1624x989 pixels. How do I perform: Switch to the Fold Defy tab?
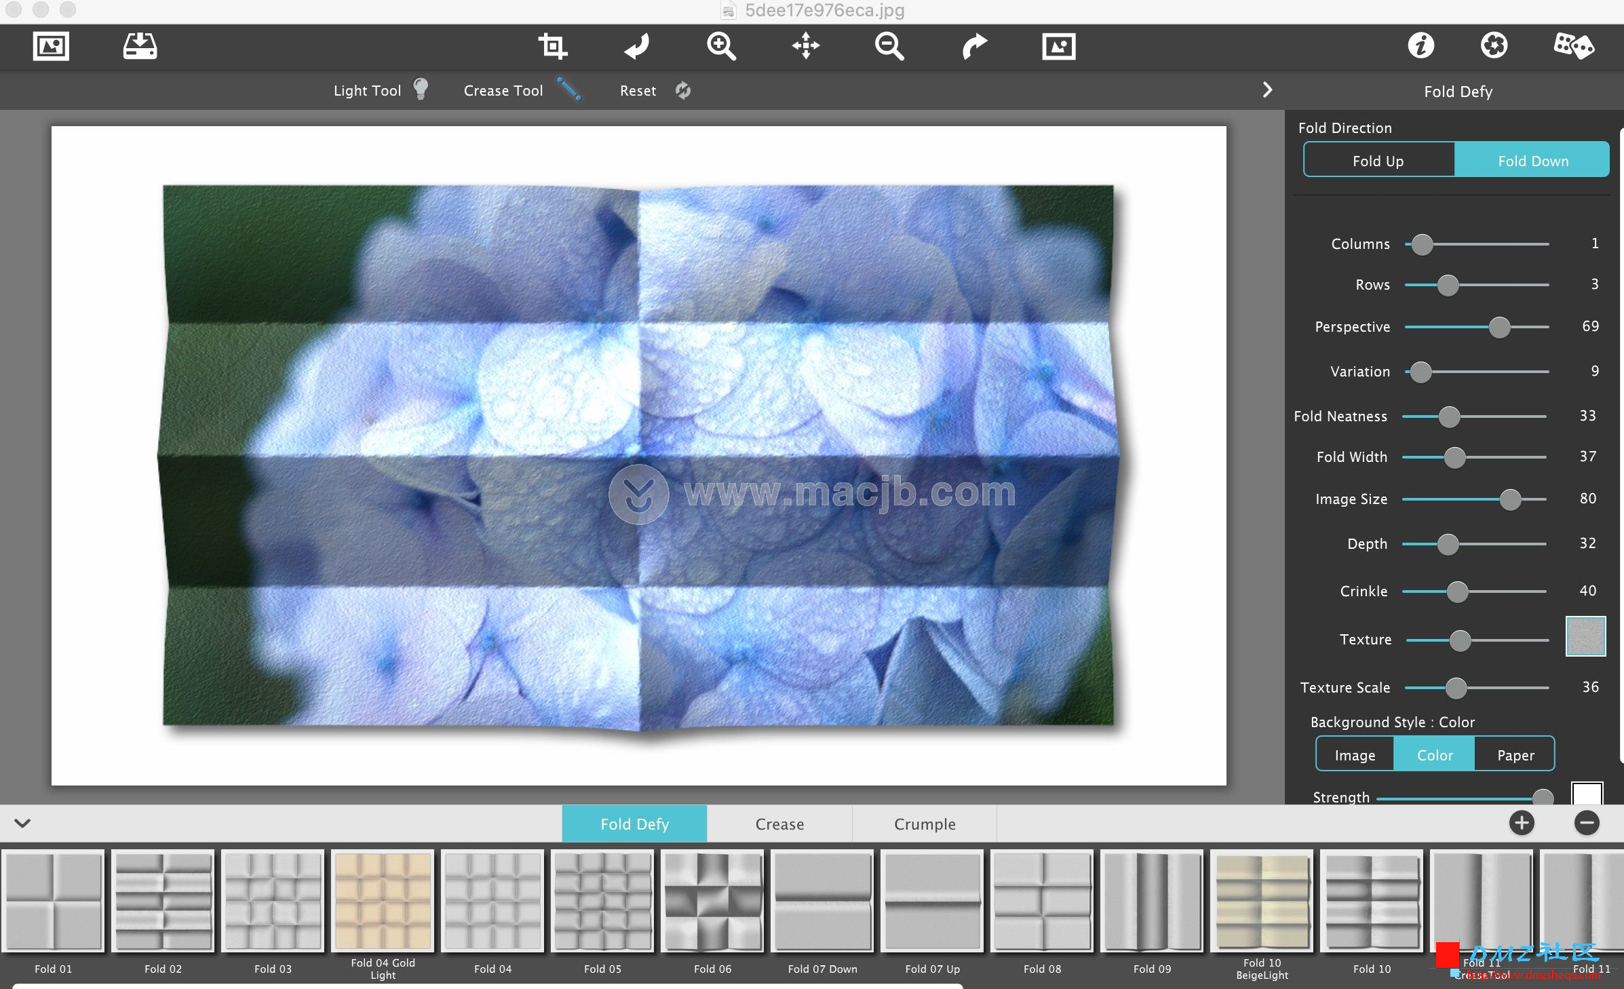pos(634,823)
